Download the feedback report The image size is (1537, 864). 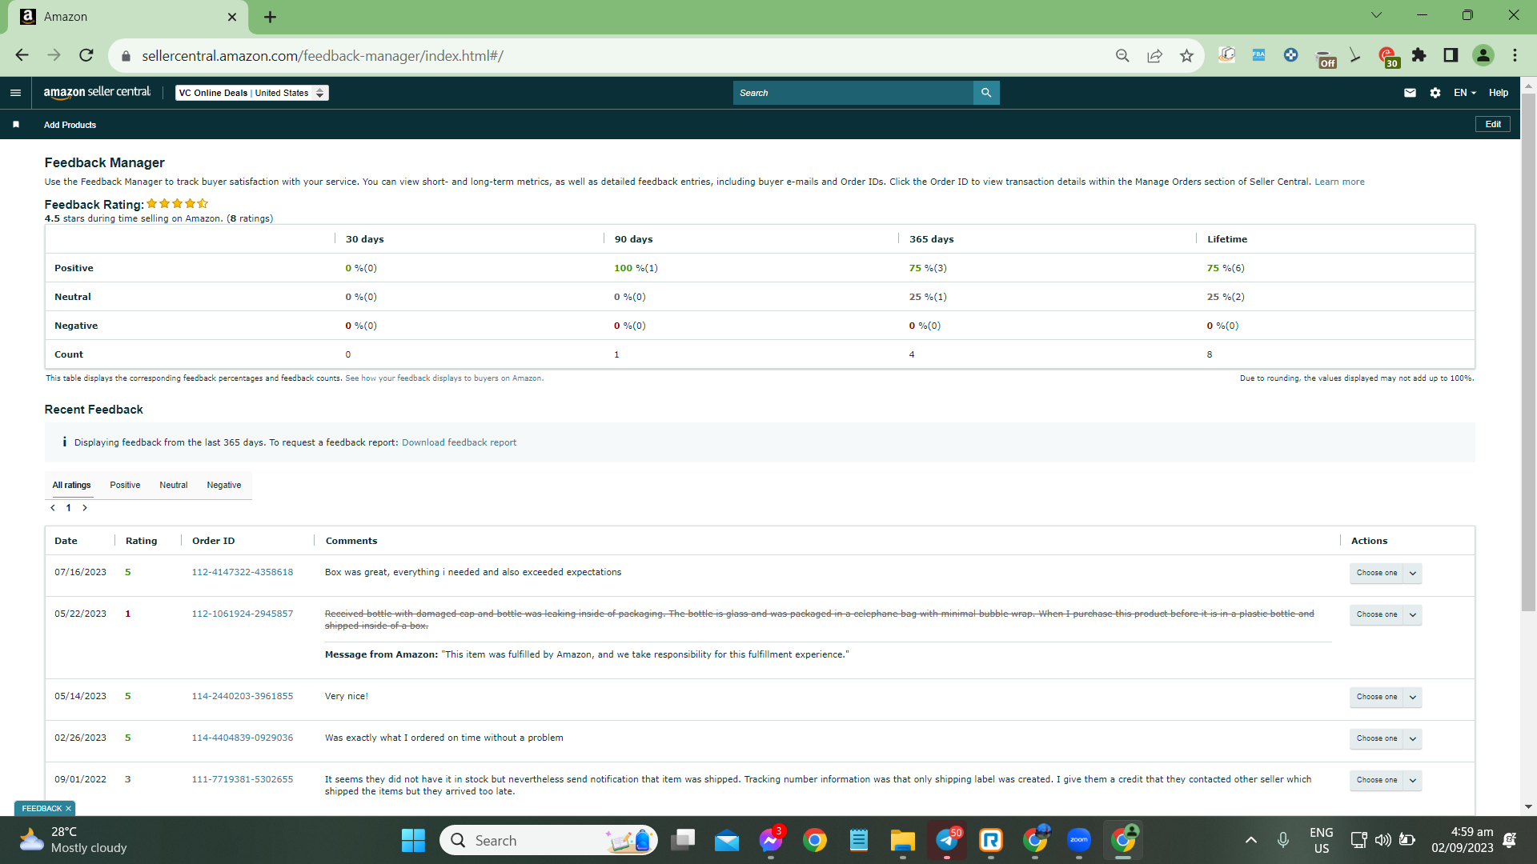[x=459, y=442]
